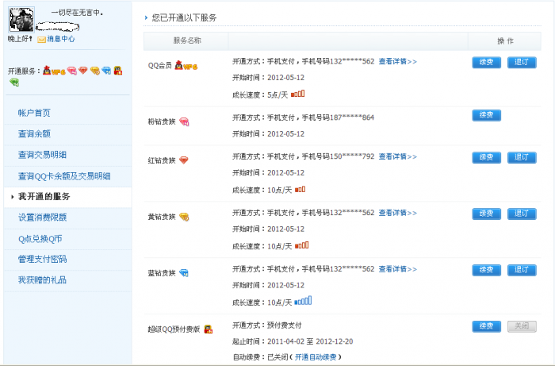
Task: Click the 操作 column header
Action: [x=505, y=41]
